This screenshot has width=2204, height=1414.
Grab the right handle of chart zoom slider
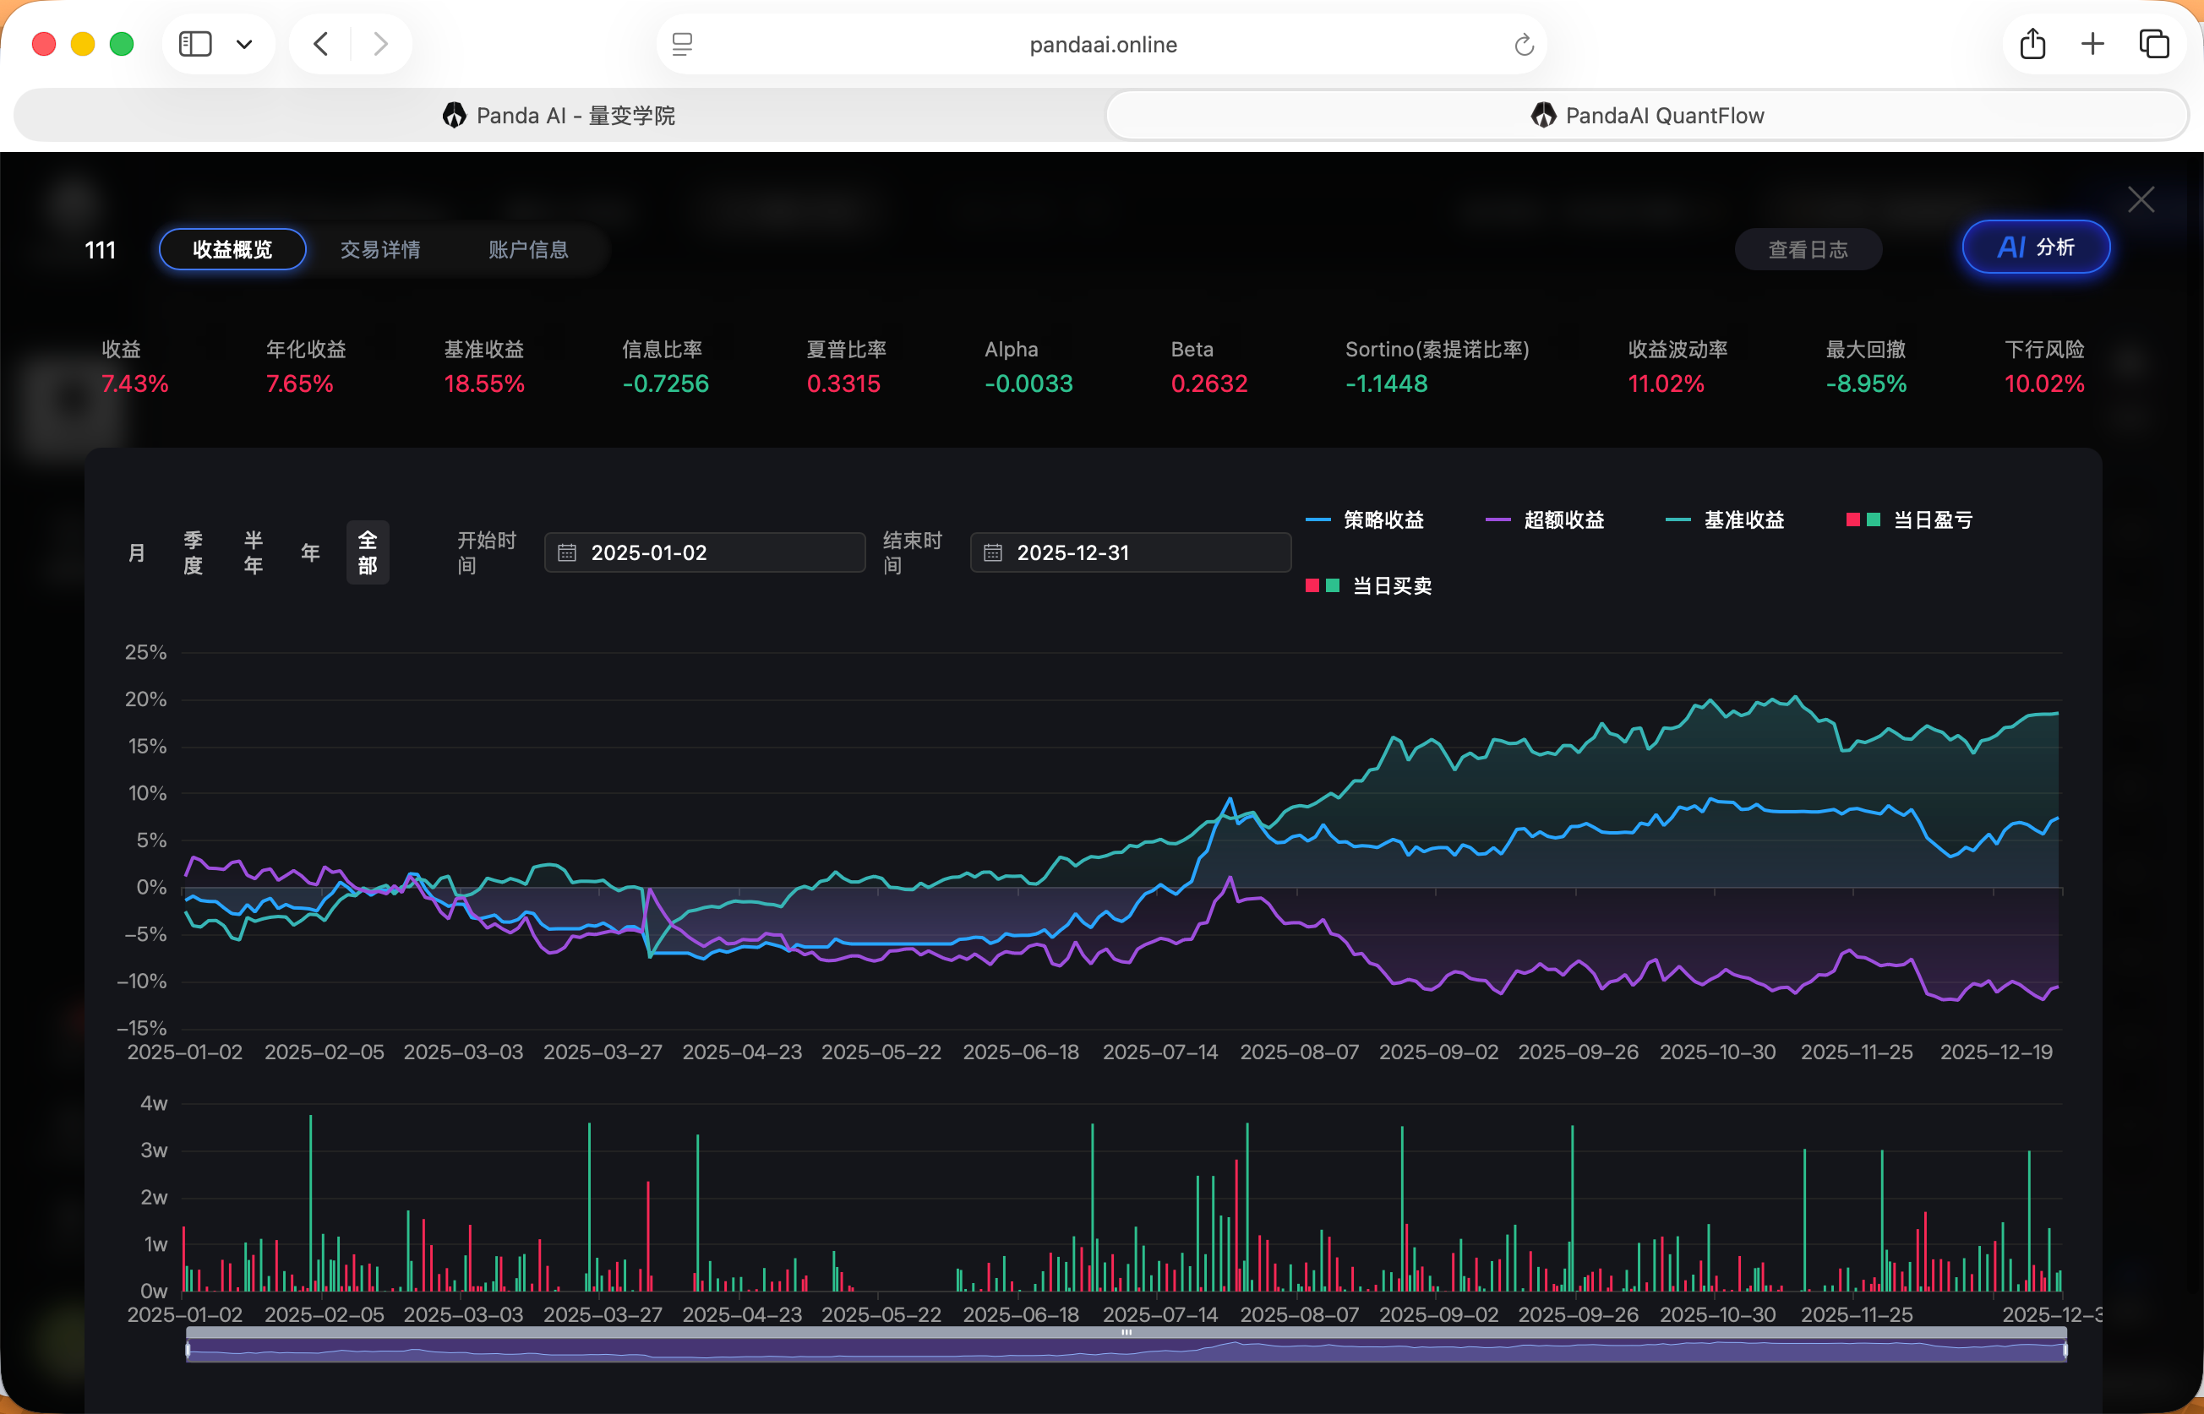click(x=2065, y=1350)
